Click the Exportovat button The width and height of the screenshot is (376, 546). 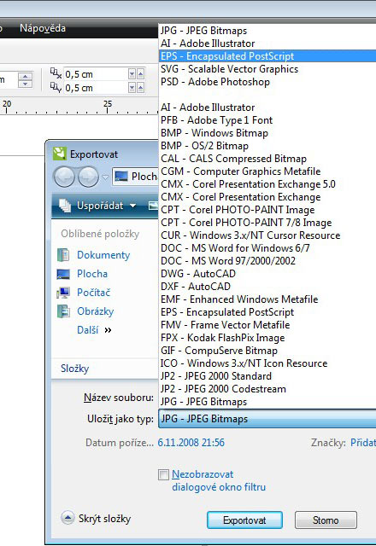coord(244,520)
